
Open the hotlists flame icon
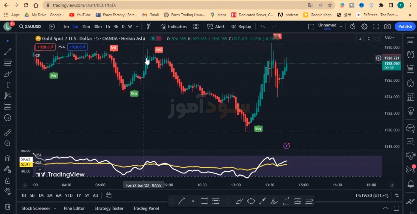410,83
